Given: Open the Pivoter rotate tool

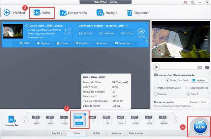Looking at the screenshot, I should tap(102, 43).
